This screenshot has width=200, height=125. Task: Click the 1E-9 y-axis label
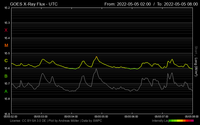point(7,114)
